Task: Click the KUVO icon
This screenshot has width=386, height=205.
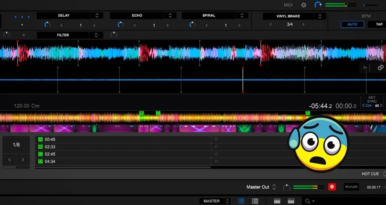Action: (351, 186)
